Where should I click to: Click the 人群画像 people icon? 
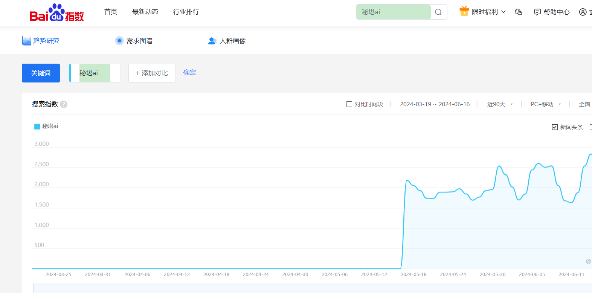pos(212,41)
